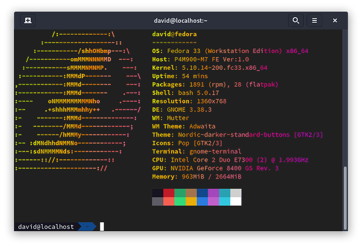This screenshot has height=247, width=362.
Task: Click the OS line Fedora 33
Action: (x=230, y=51)
